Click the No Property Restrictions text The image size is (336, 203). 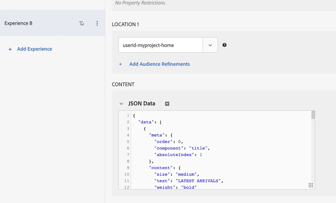[140, 3]
